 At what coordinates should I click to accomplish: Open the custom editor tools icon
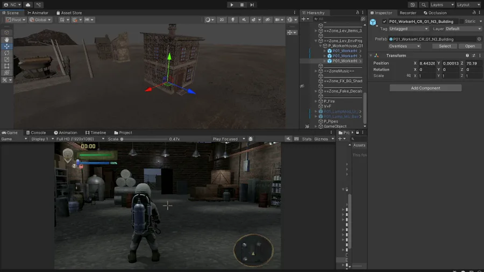pos(5,80)
